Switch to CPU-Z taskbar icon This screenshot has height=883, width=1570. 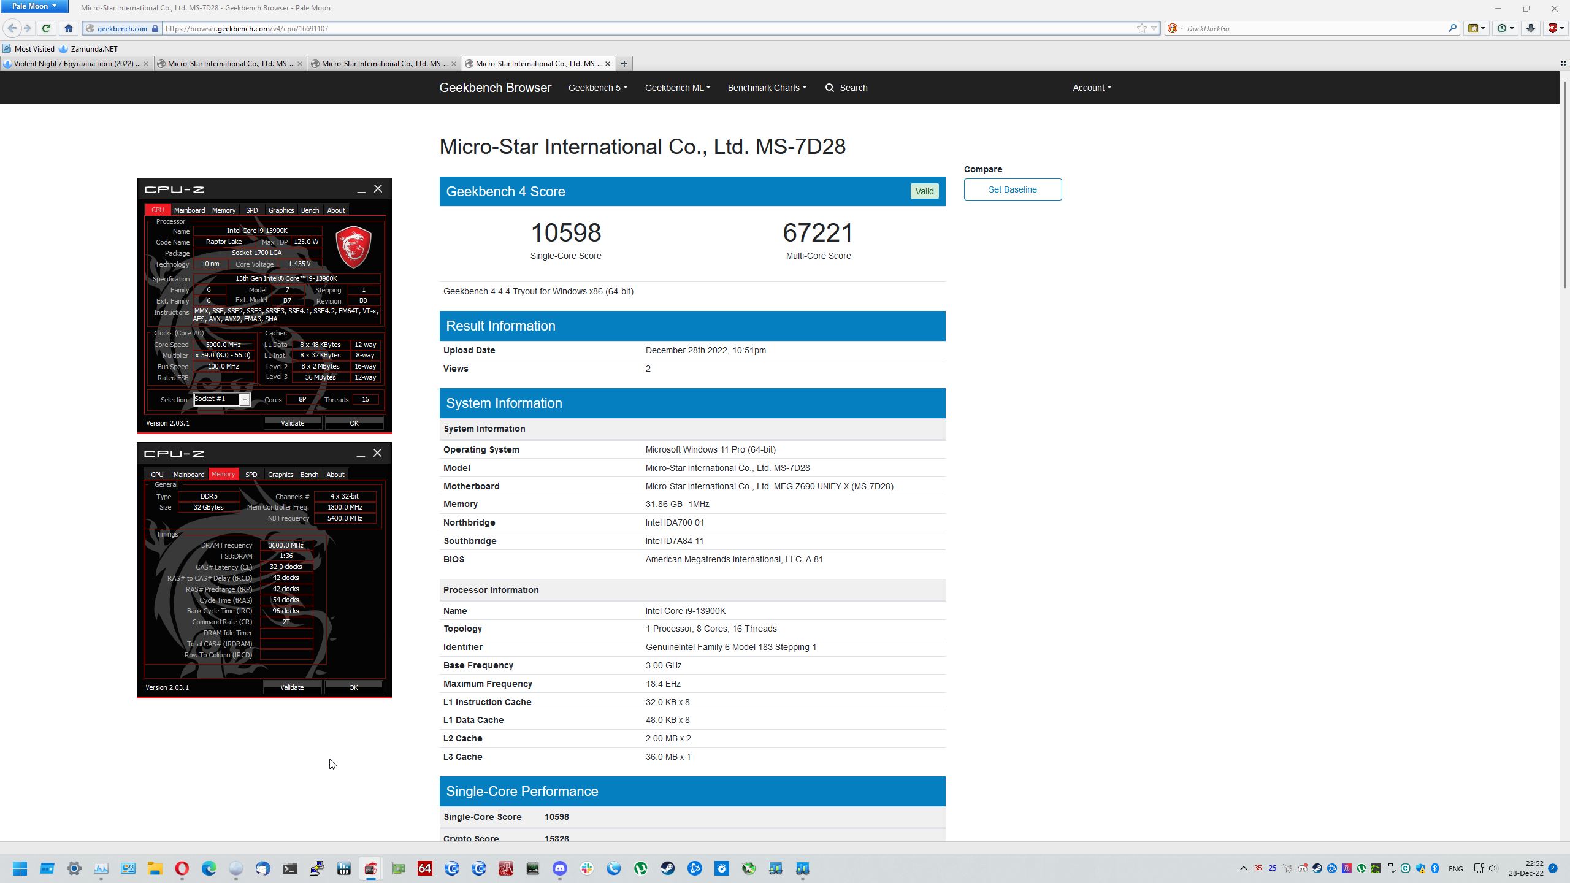371,868
